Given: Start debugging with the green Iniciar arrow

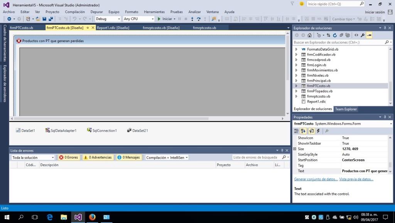Looking at the screenshot, I should click(x=166, y=19).
